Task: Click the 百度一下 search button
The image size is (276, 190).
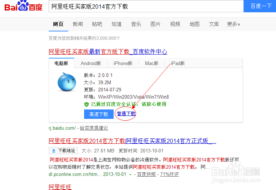Action: click(x=260, y=6)
